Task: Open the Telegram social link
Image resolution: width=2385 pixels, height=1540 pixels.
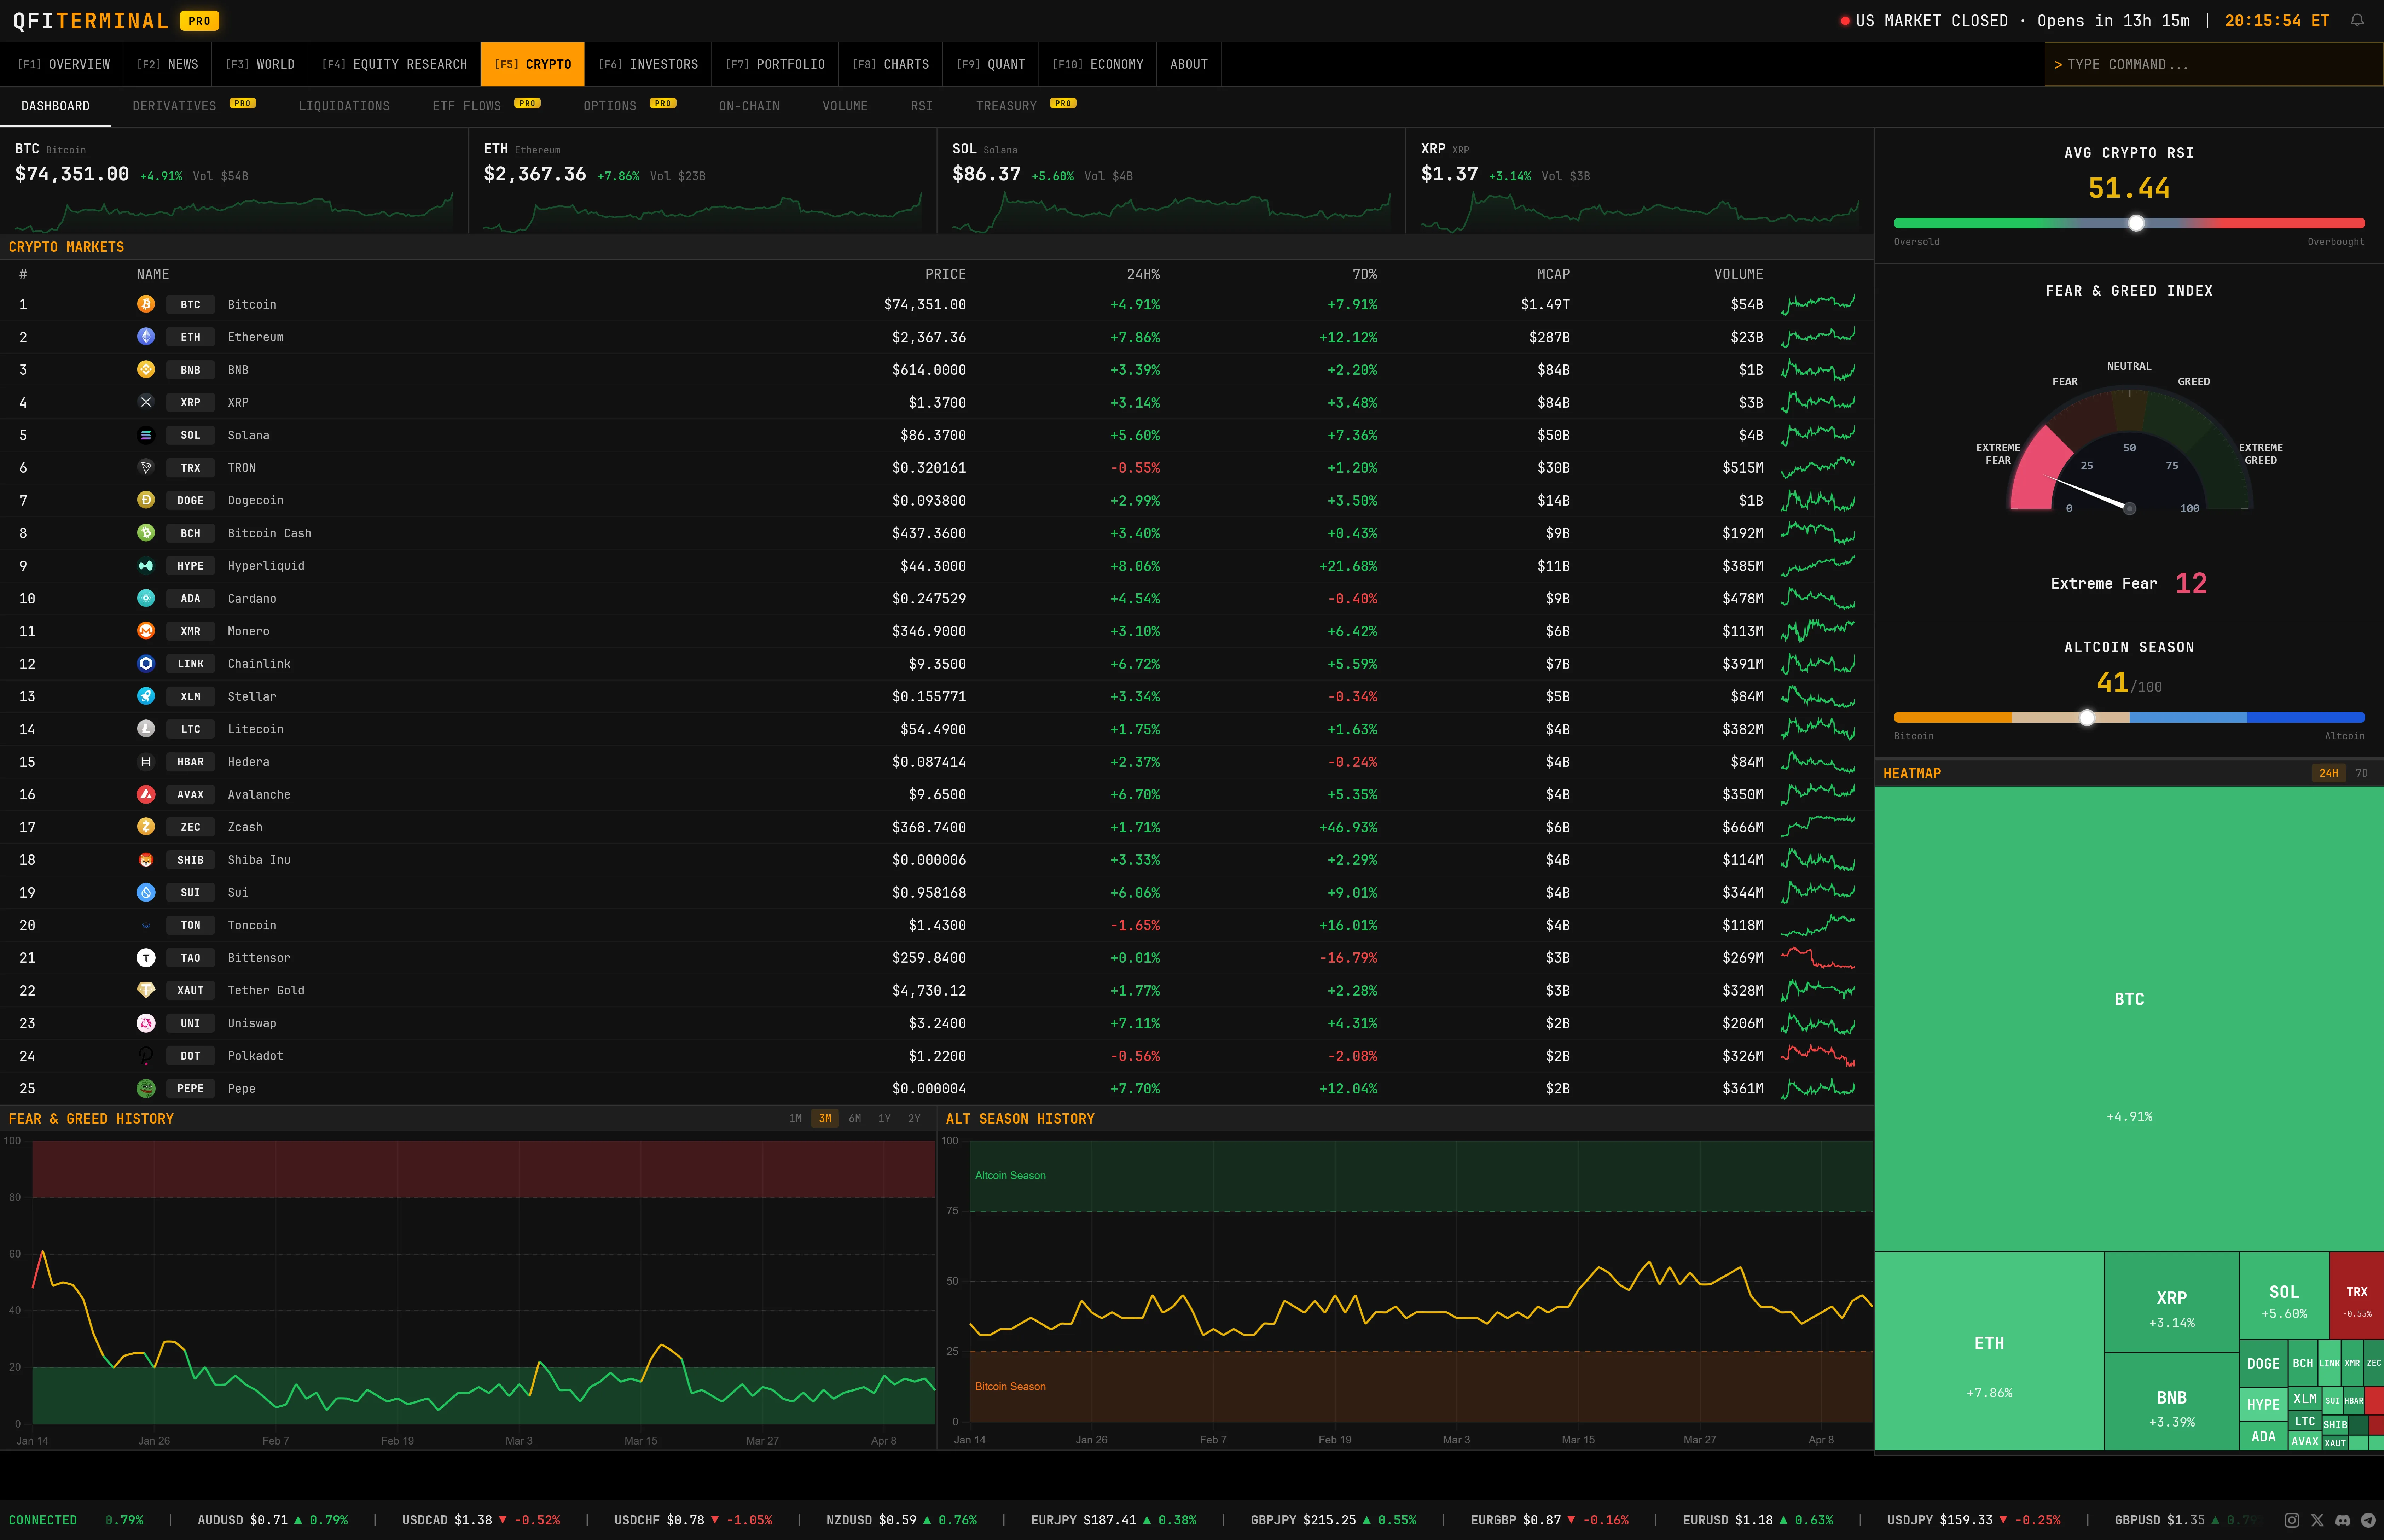Action: click(2369, 1519)
